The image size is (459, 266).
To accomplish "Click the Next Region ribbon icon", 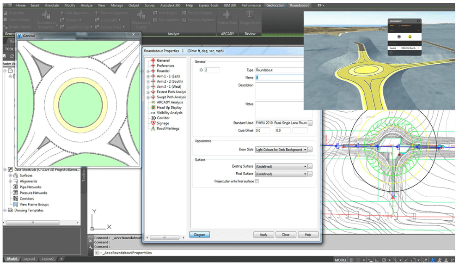I will pos(155,13).
